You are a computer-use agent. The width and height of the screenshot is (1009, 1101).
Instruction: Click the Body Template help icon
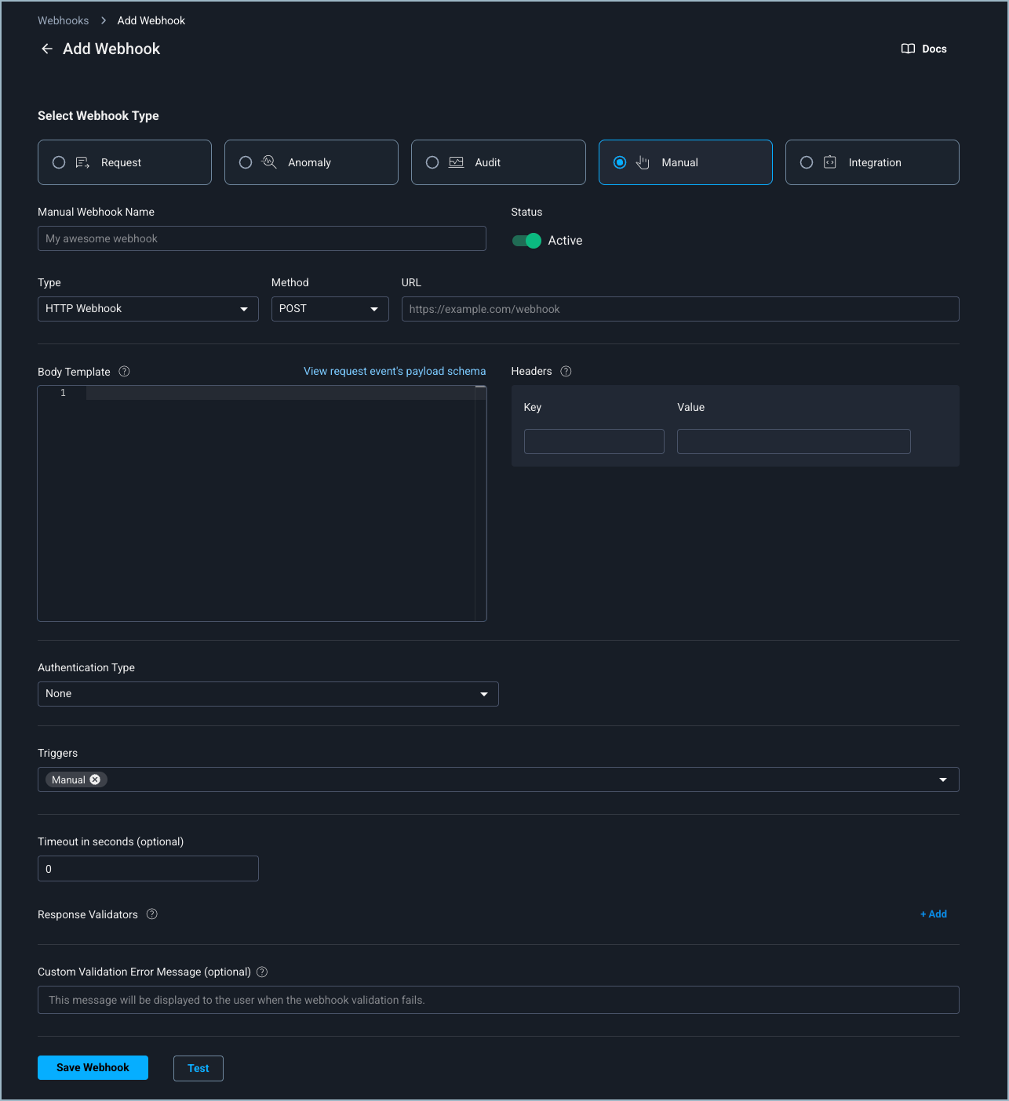point(124,372)
